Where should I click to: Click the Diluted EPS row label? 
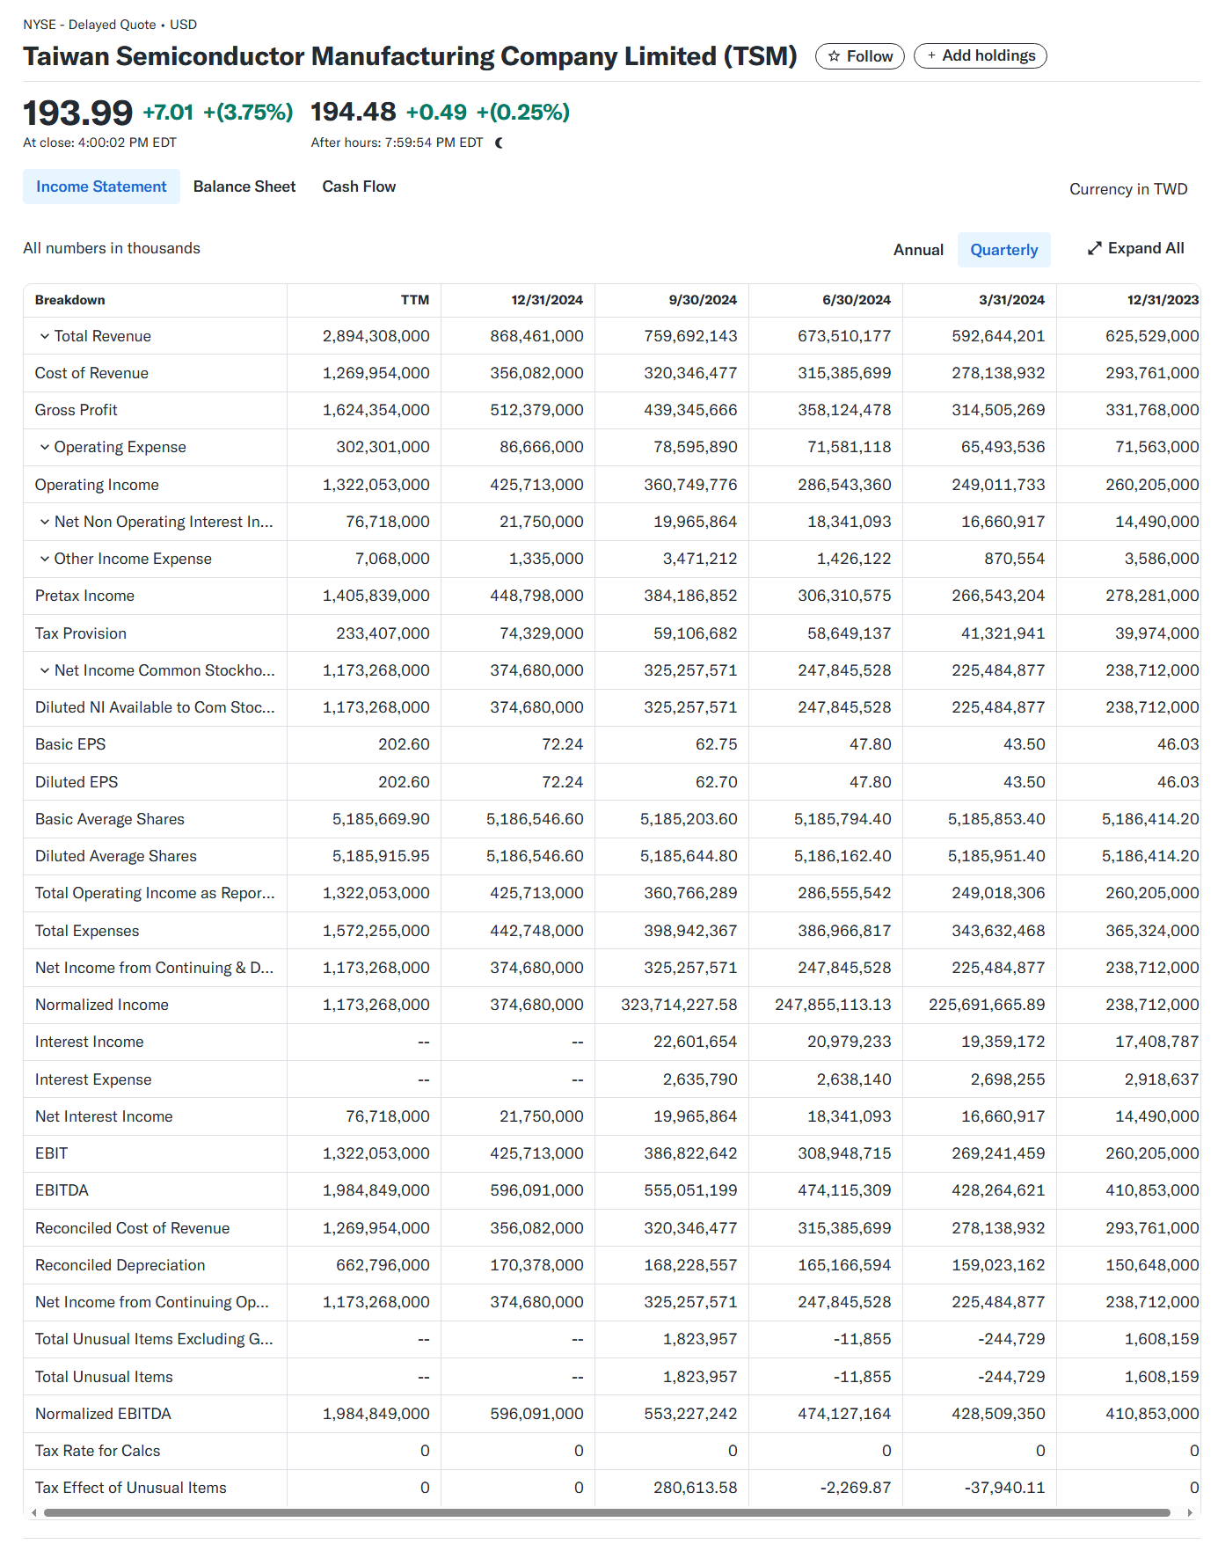pyautogui.click(x=77, y=782)
